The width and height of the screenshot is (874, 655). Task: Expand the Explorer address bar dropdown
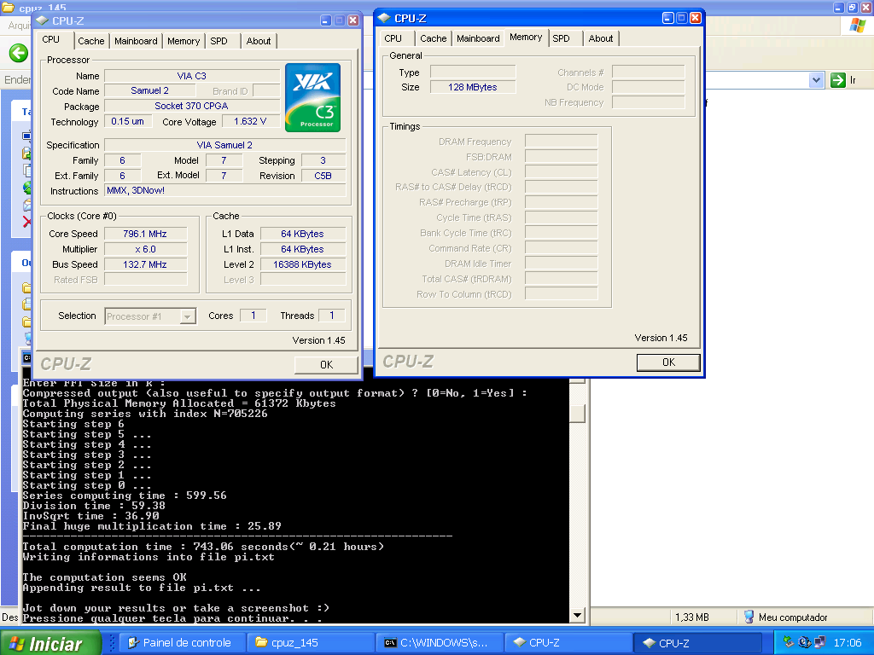[816, 80]
